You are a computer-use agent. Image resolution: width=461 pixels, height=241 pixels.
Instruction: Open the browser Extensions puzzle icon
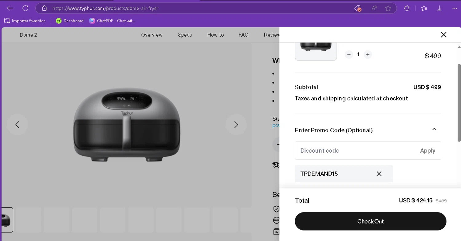(x=407, y=8)
